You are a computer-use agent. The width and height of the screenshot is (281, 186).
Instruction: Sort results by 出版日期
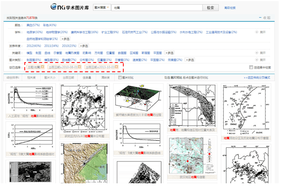pos(68,78)
